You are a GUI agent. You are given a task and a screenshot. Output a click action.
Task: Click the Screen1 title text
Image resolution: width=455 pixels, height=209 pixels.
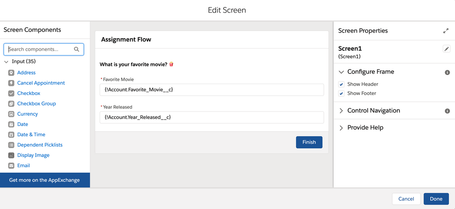pos(350,49)
